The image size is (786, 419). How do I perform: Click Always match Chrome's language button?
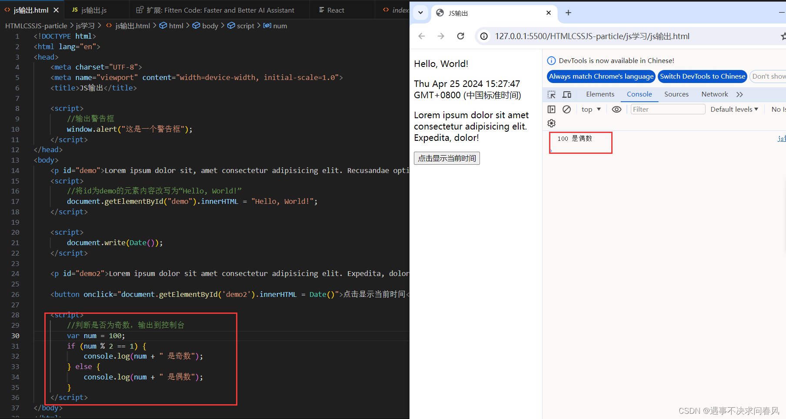pyautogui.click(x=601, y=76)
